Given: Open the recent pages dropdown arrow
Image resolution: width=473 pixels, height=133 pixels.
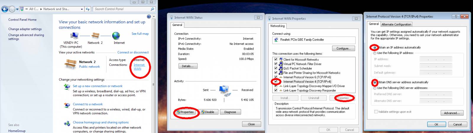Looking at the screenshot, I should 17,9.
